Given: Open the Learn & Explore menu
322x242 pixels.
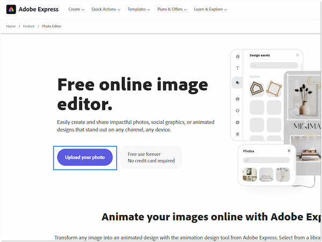Looking at the screenshot, I should pyautogui.click(x=210, y=9).
